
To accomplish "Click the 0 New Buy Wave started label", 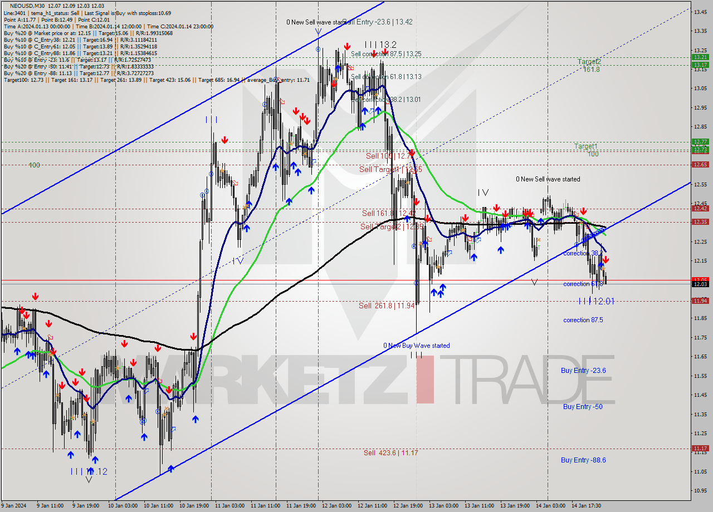I will tap(417, 346).
